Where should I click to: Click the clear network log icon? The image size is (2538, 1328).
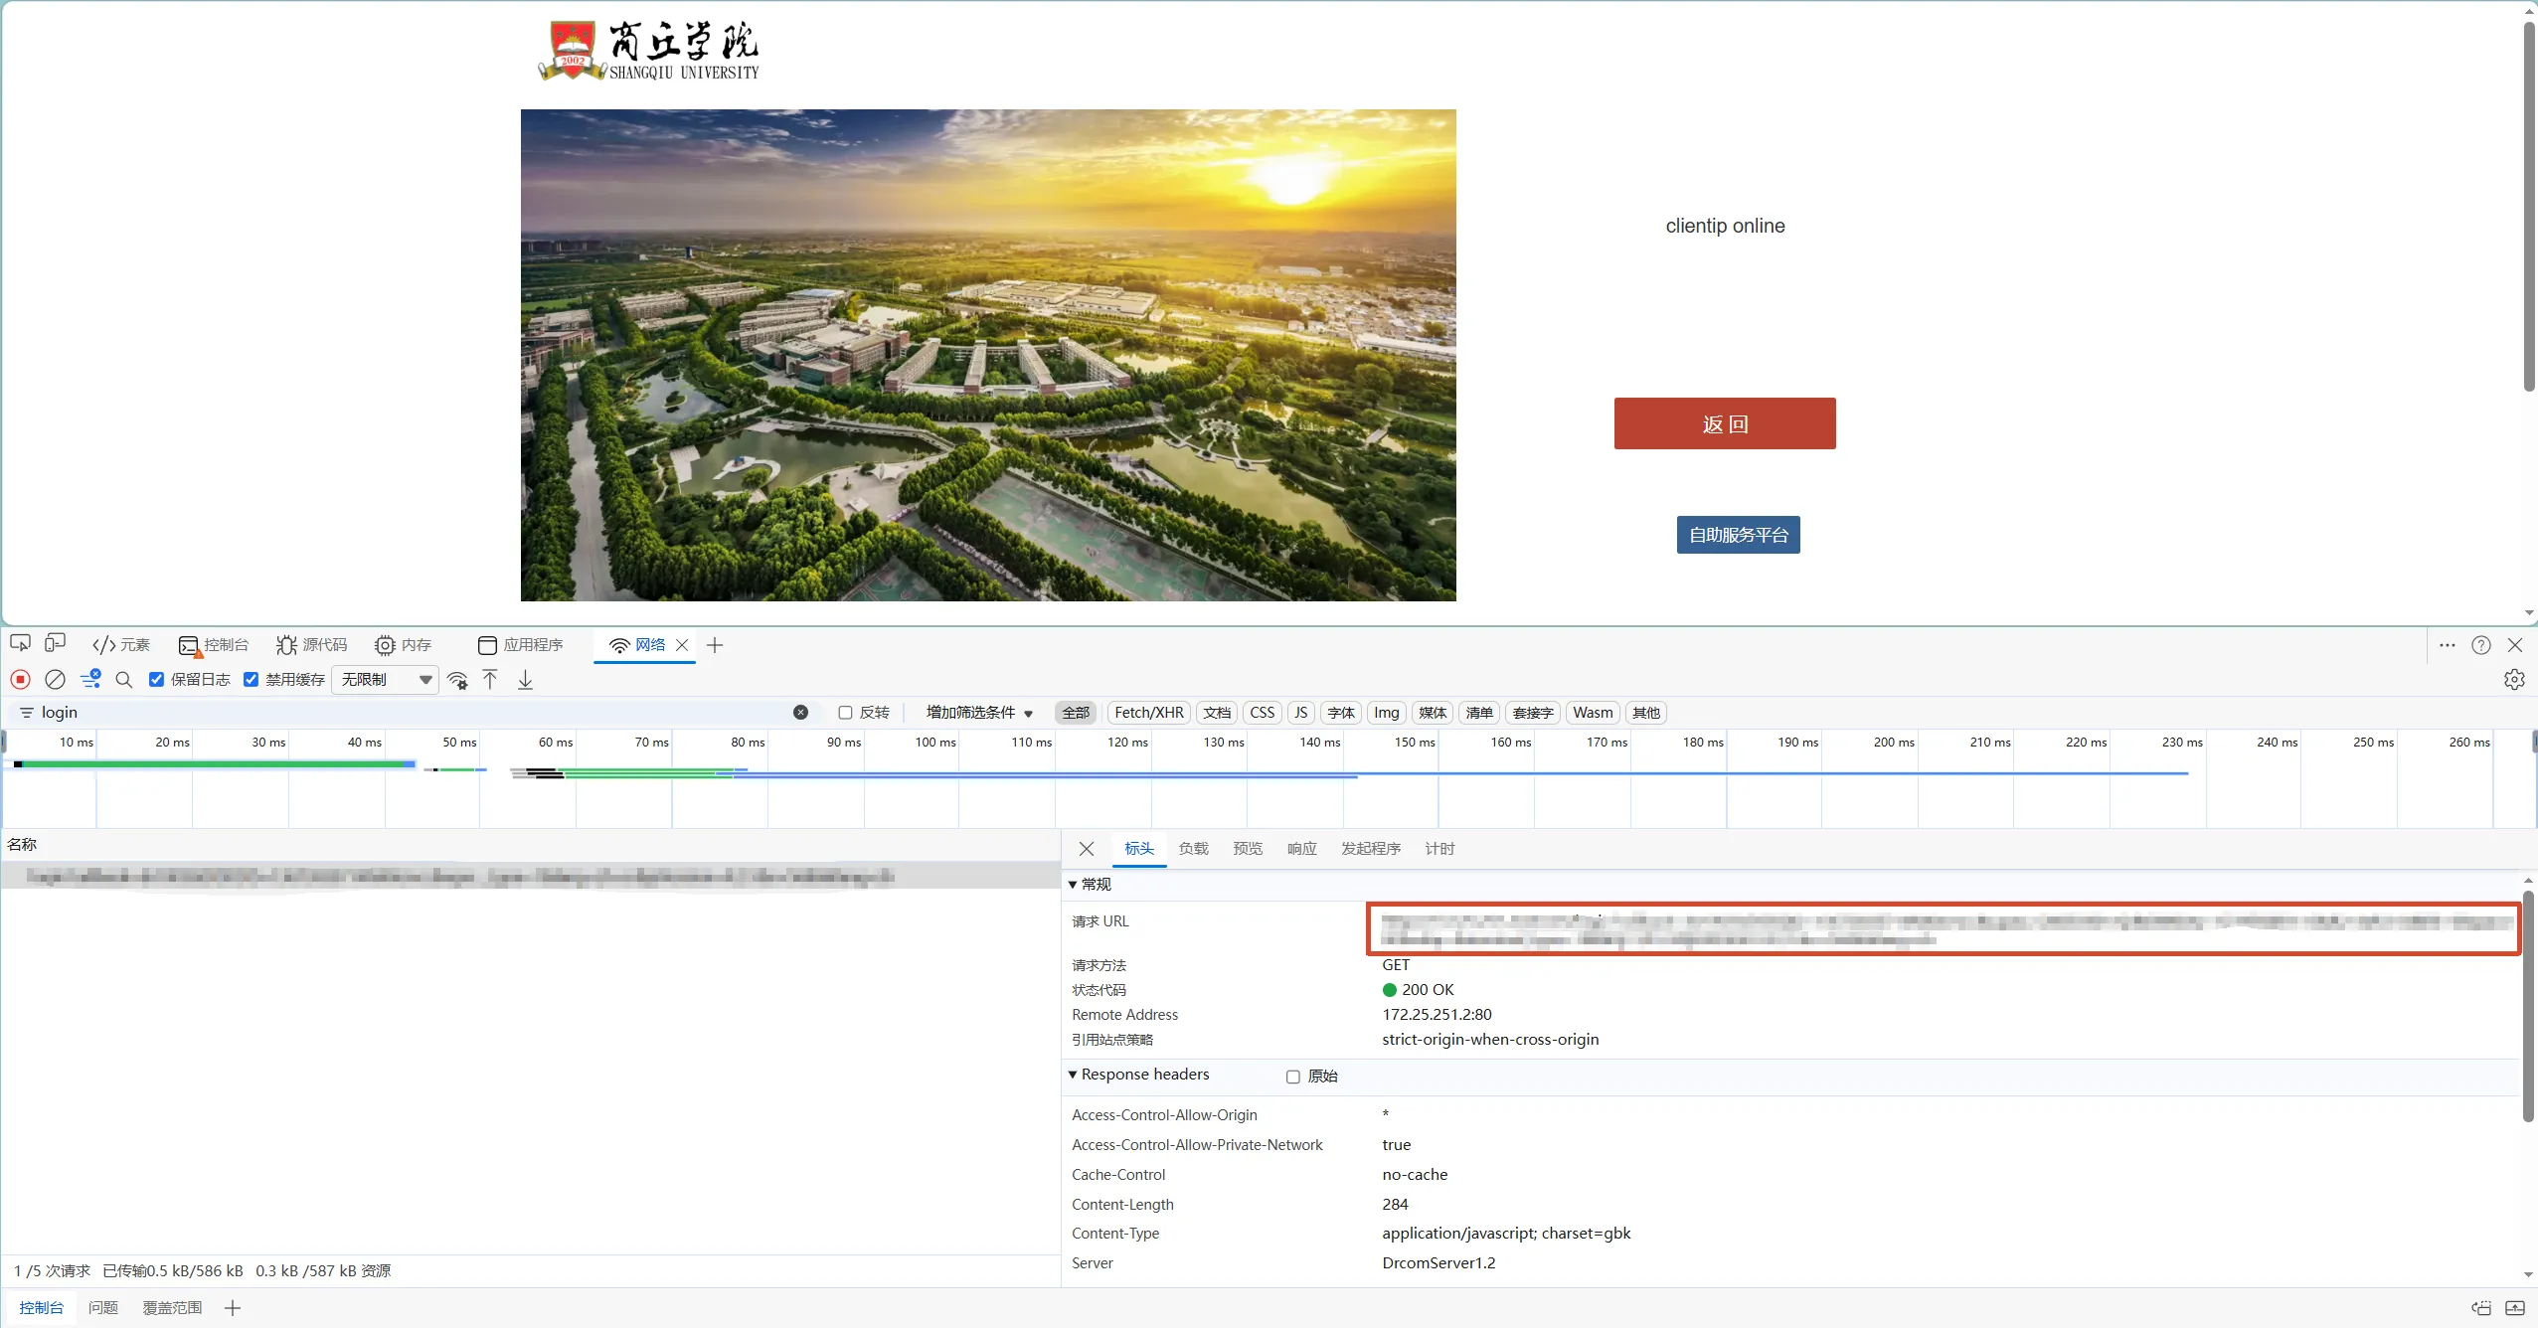56,680
